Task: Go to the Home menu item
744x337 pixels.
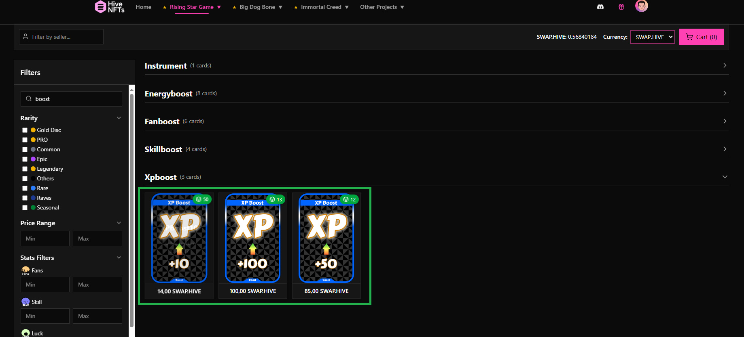Action: click(144, 7)
